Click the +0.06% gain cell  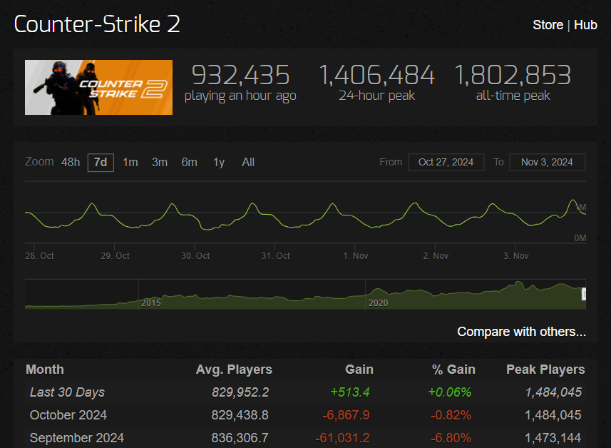click(450, 392)
